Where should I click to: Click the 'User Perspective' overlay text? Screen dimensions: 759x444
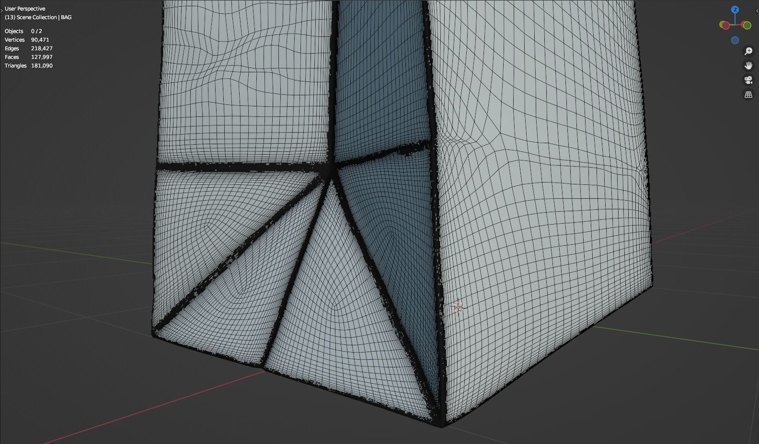click(x=25, y=9)
